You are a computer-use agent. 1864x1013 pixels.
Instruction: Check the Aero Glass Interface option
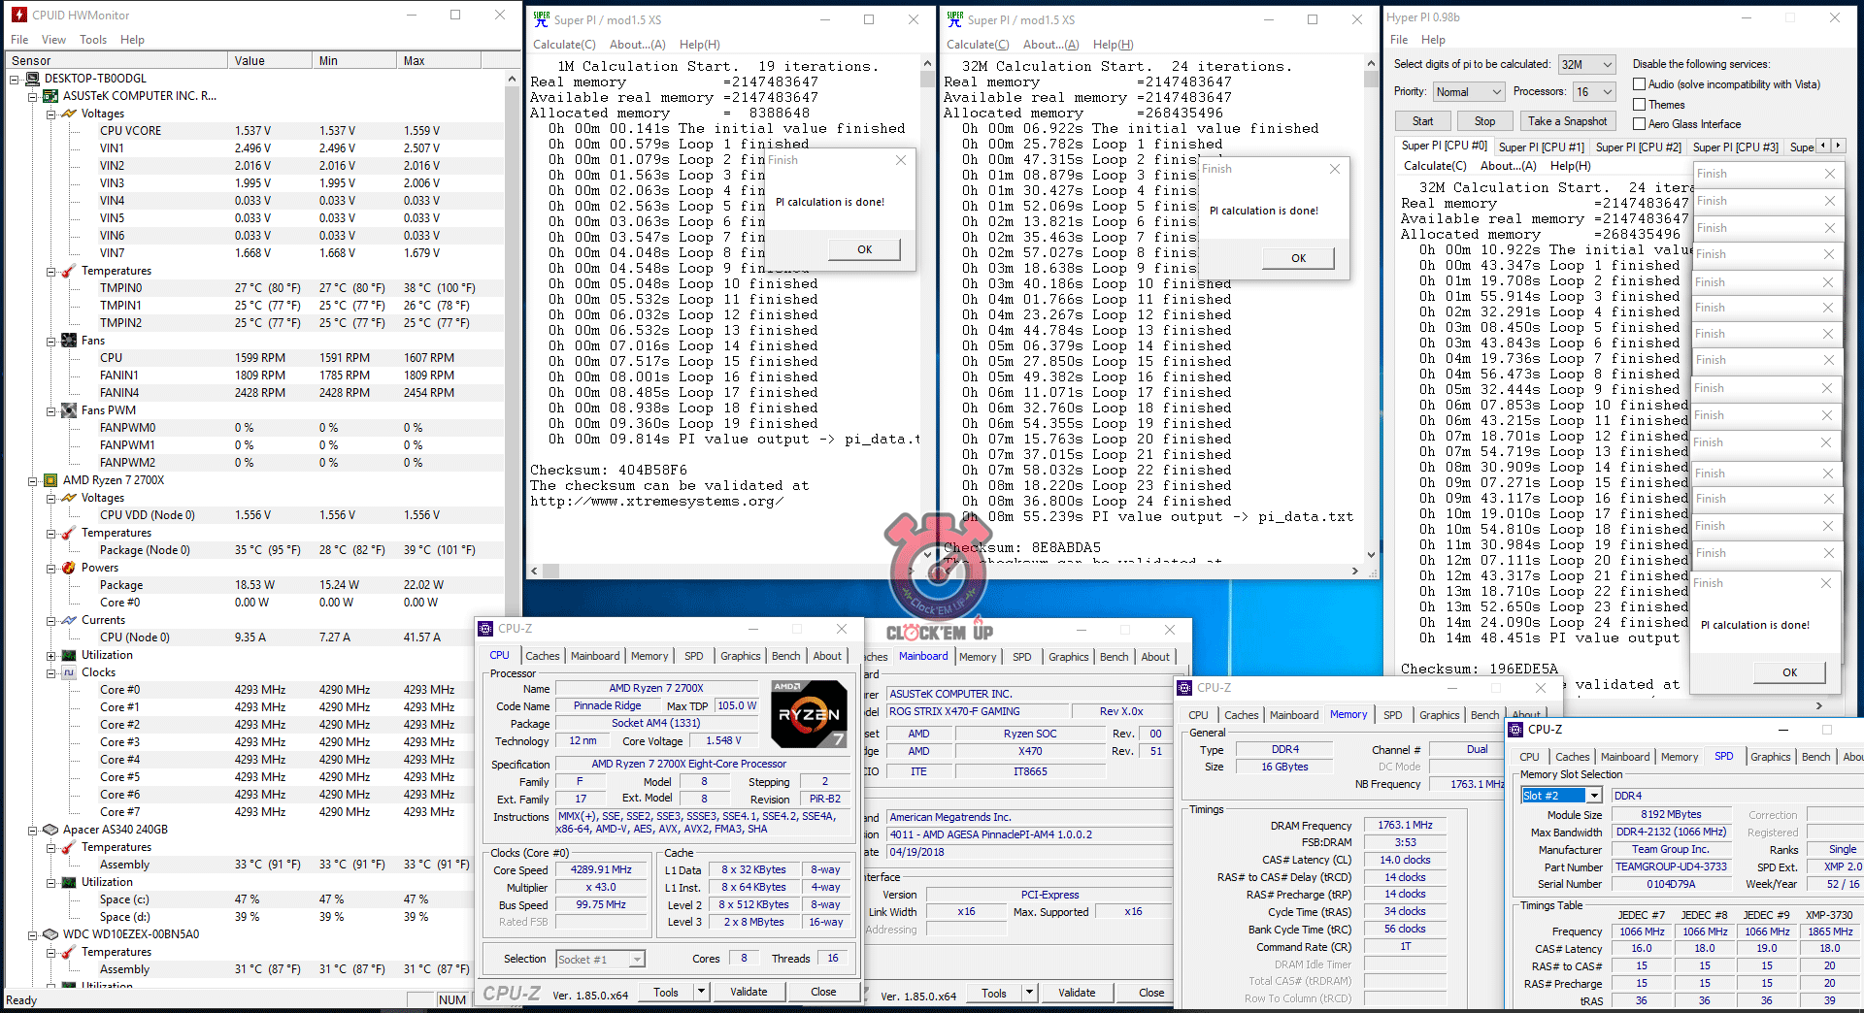(x=1640, y=124)
